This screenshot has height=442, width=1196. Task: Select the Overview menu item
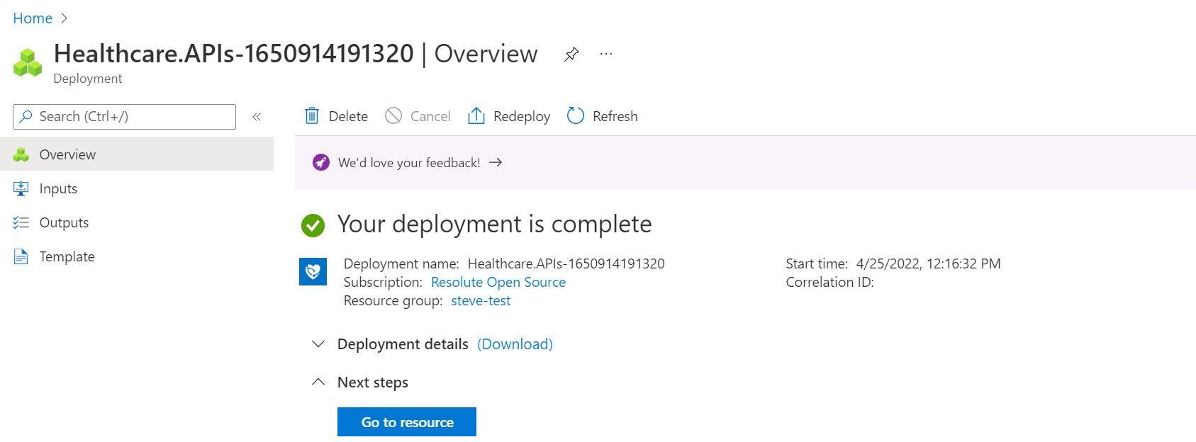click(67, 154)
